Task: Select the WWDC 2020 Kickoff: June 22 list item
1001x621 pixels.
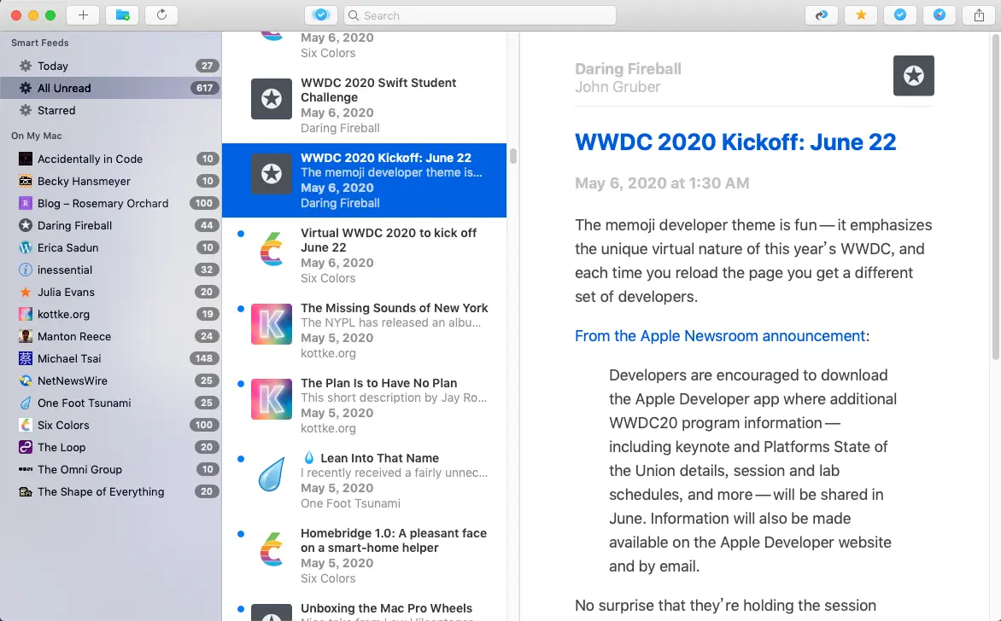Action: tap(365, 181)
